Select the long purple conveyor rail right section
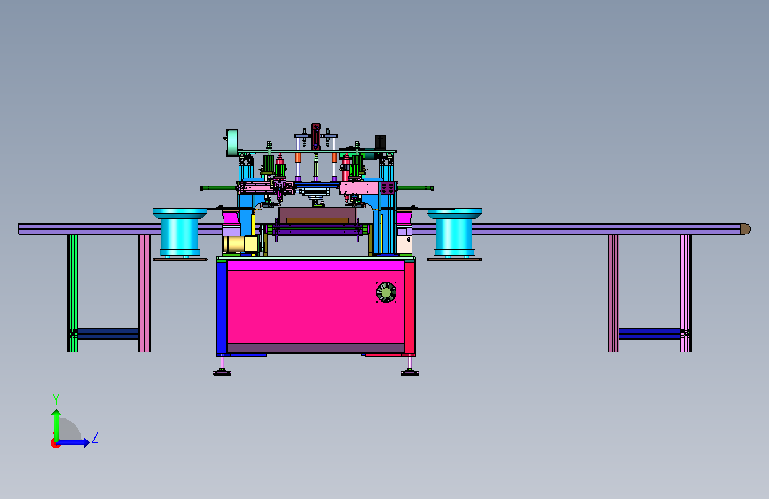The width and height of the screenshot is (769, 499). point(577,229)
